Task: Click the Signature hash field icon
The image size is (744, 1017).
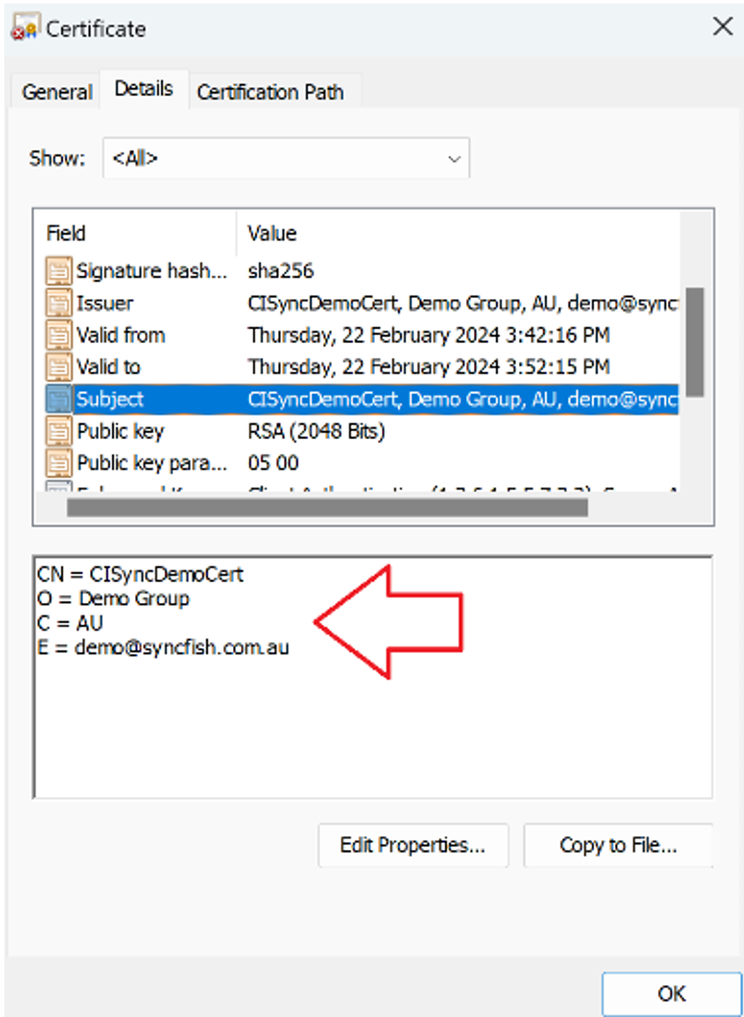Action: pyautogui.click(x=58, y=271)
